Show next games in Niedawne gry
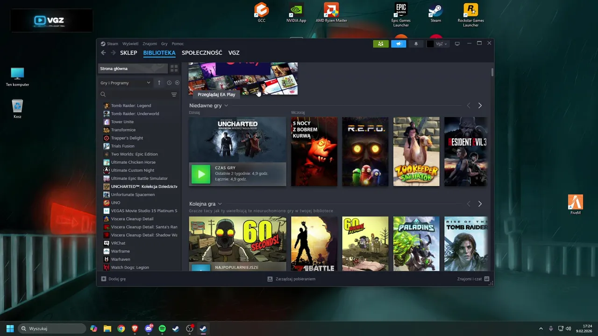The image size is (598, 336). 480,105
